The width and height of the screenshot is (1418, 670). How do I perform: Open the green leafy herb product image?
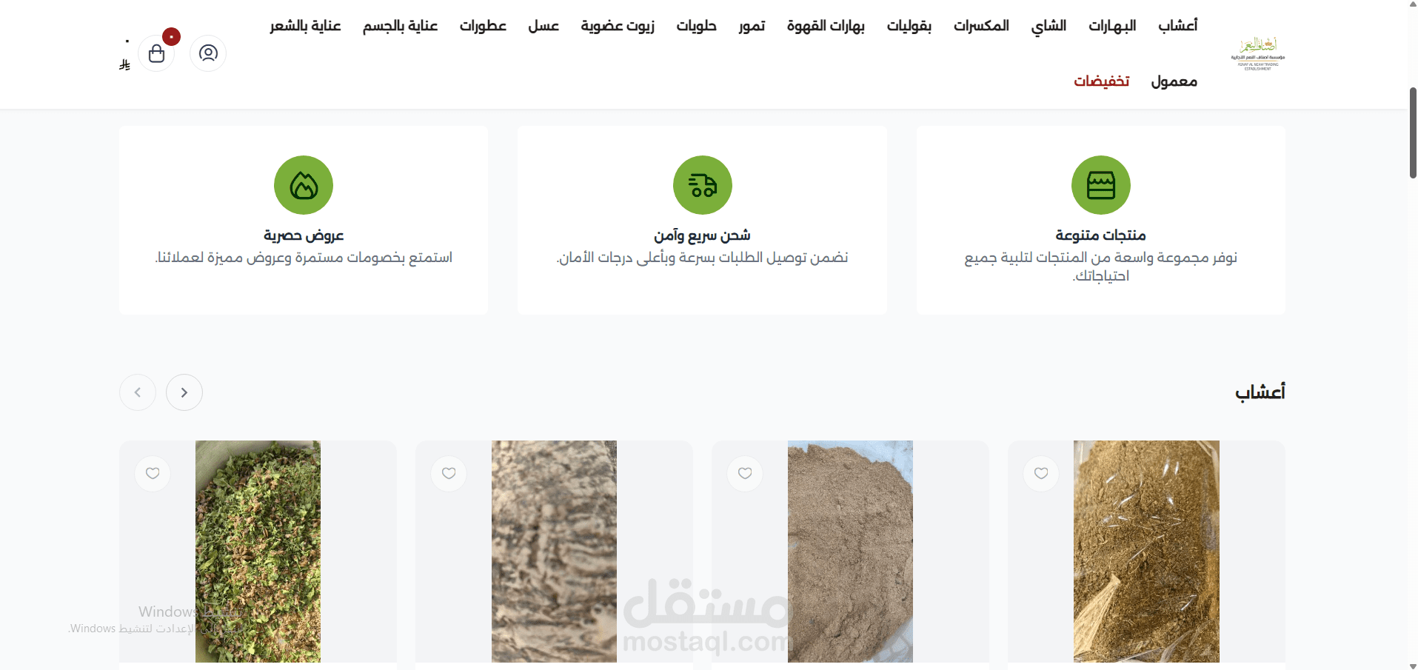(258, 552)
